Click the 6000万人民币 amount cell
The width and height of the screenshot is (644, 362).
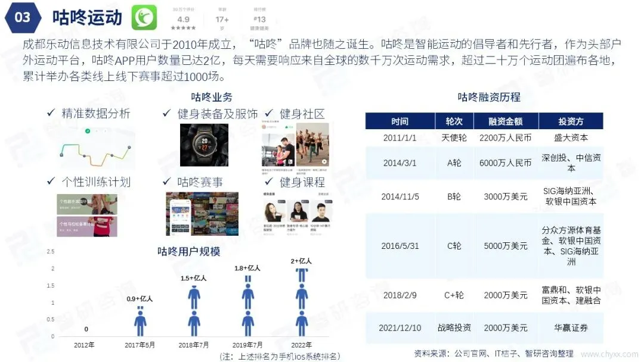[506, 163]
